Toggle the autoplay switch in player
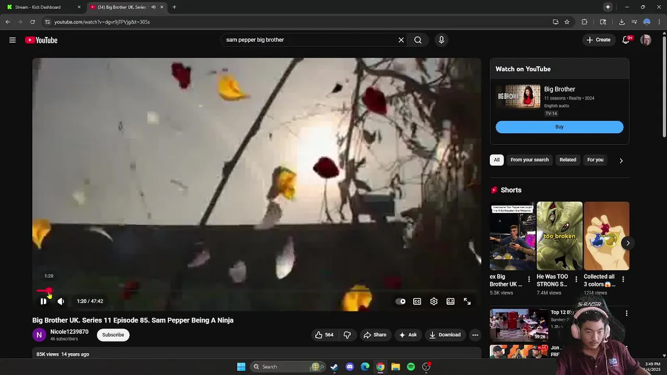The image size is (667, 375). 400,301
